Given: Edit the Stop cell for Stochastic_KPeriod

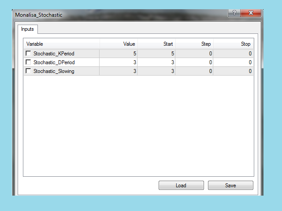Looking at the screenshot, I should [x=233, y=54].
